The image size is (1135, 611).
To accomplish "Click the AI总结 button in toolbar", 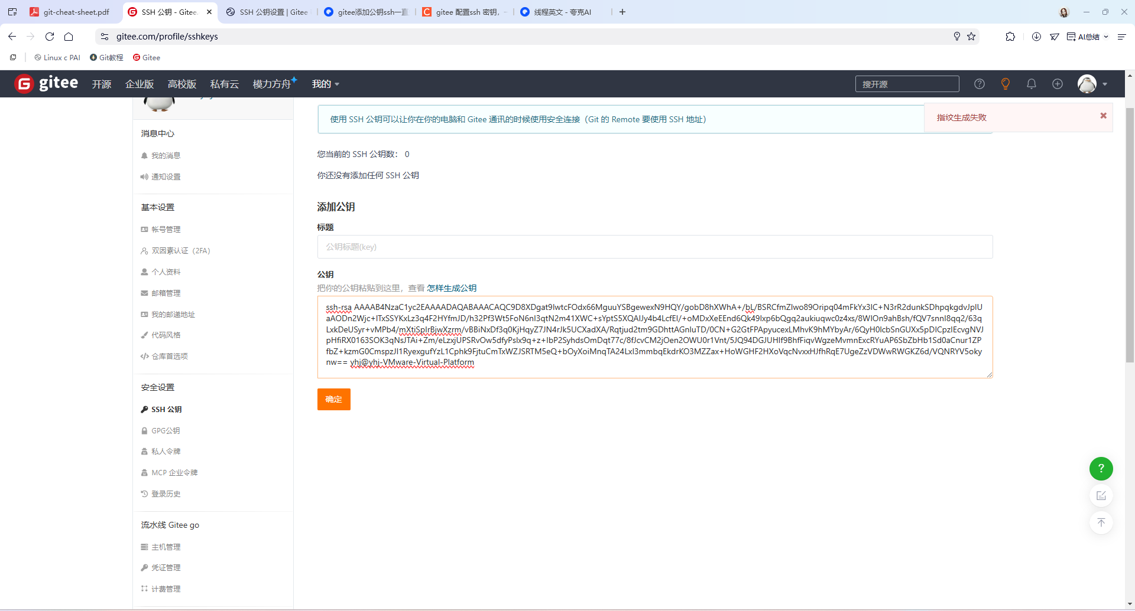I will coord(1087,37).
